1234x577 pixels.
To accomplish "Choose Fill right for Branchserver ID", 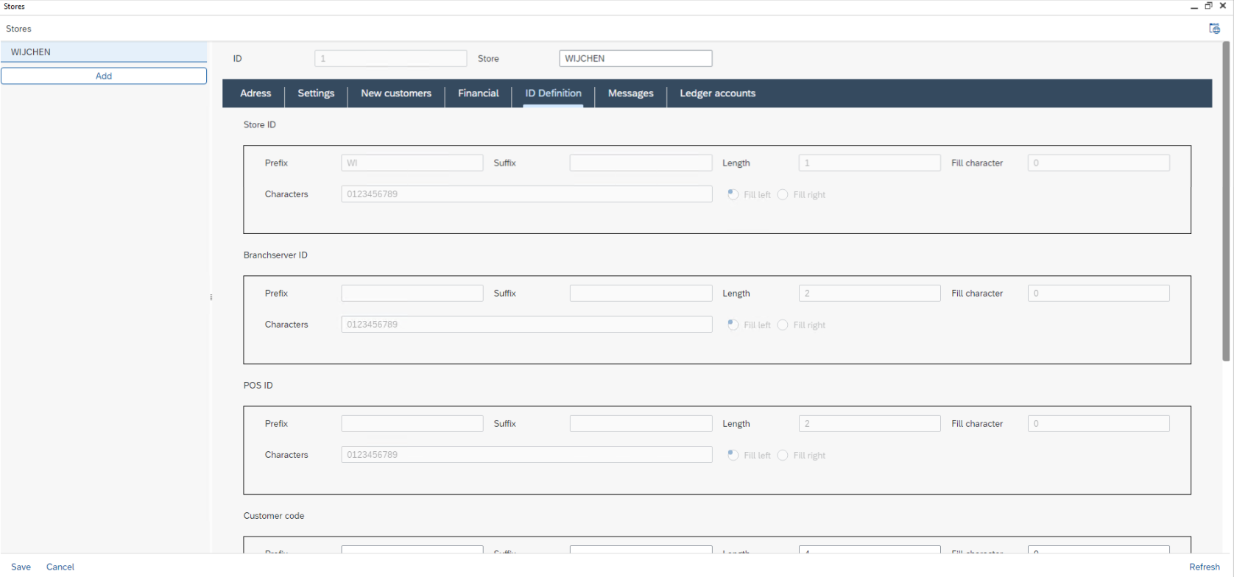I will point(783,325).
